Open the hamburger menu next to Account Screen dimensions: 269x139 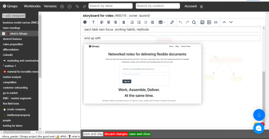point(201,7)
